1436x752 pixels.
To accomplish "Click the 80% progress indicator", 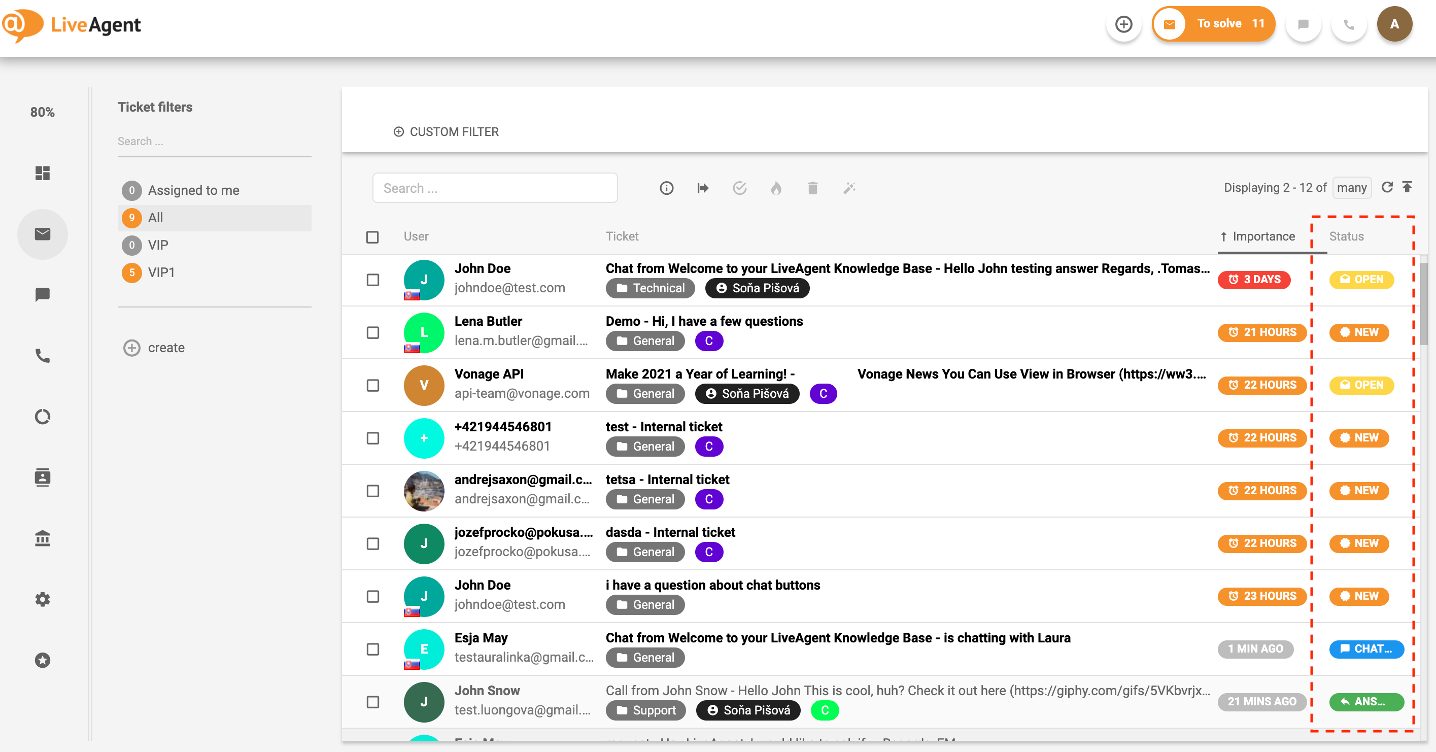I will pos(42,112).
